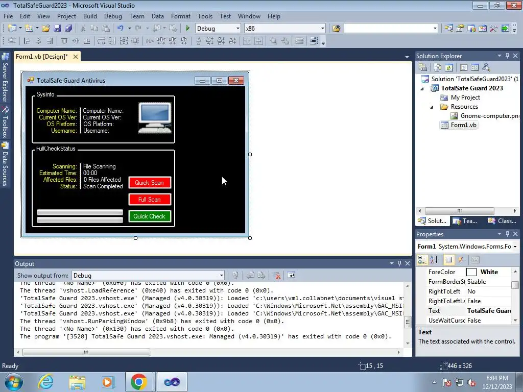Viewport: 523px width, 392px height.
Task: Start debugging with the green play icon
Action: 187,29
